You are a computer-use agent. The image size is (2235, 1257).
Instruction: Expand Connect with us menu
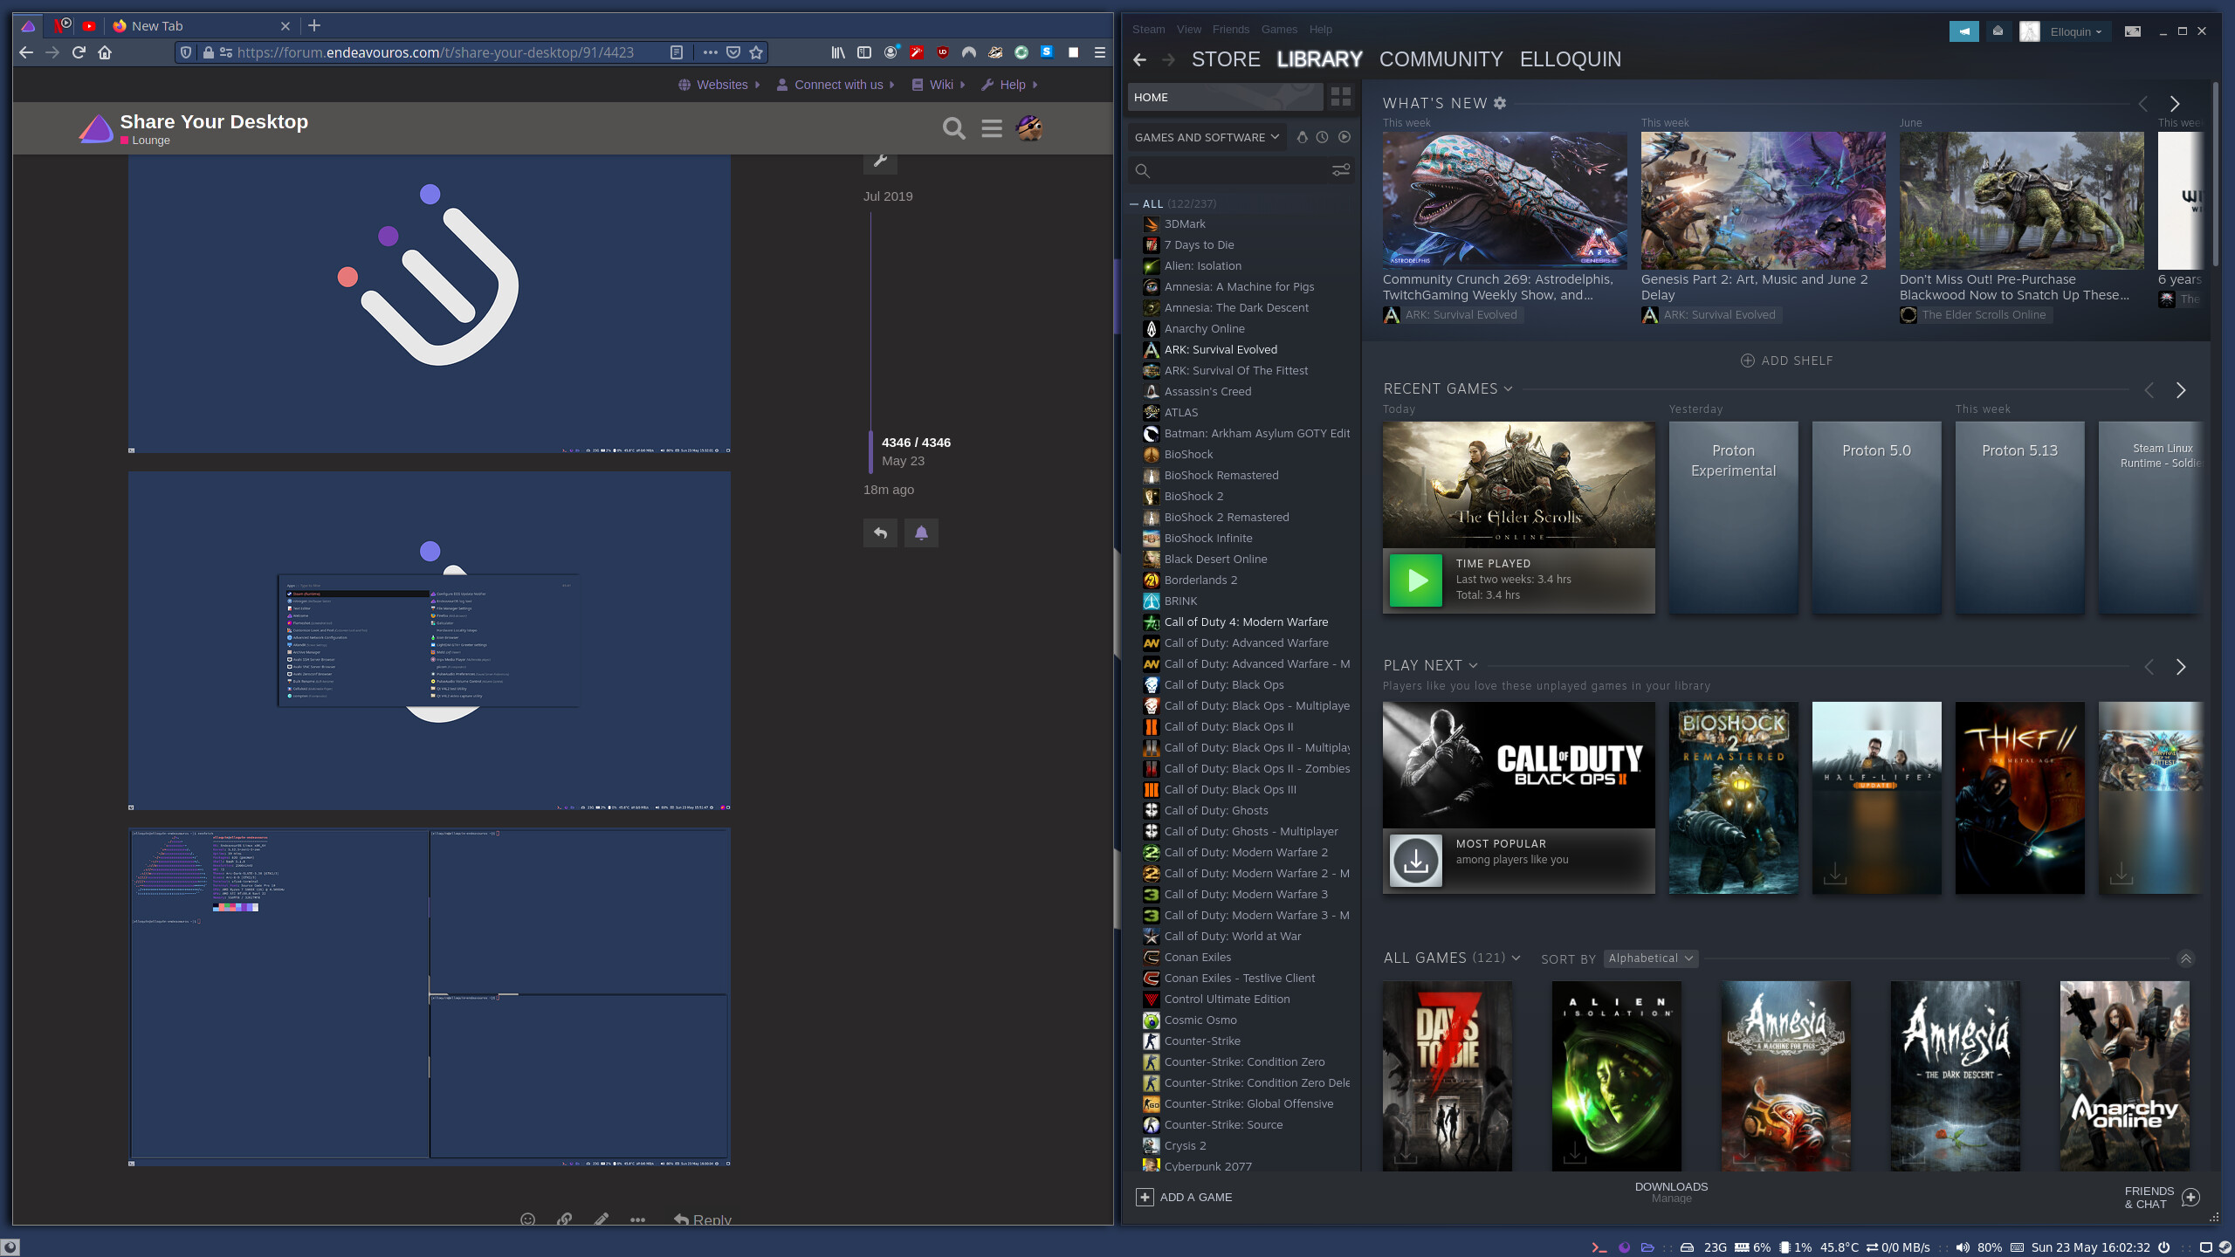click(x=836, y=85)
